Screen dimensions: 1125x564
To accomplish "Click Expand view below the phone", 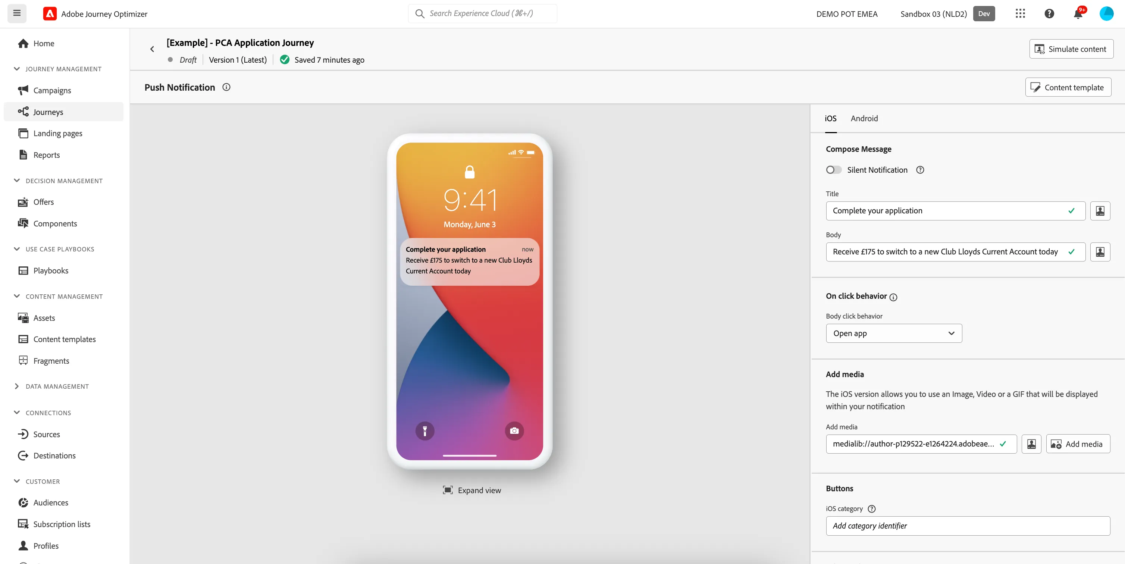I will click(x=471, y=490).
